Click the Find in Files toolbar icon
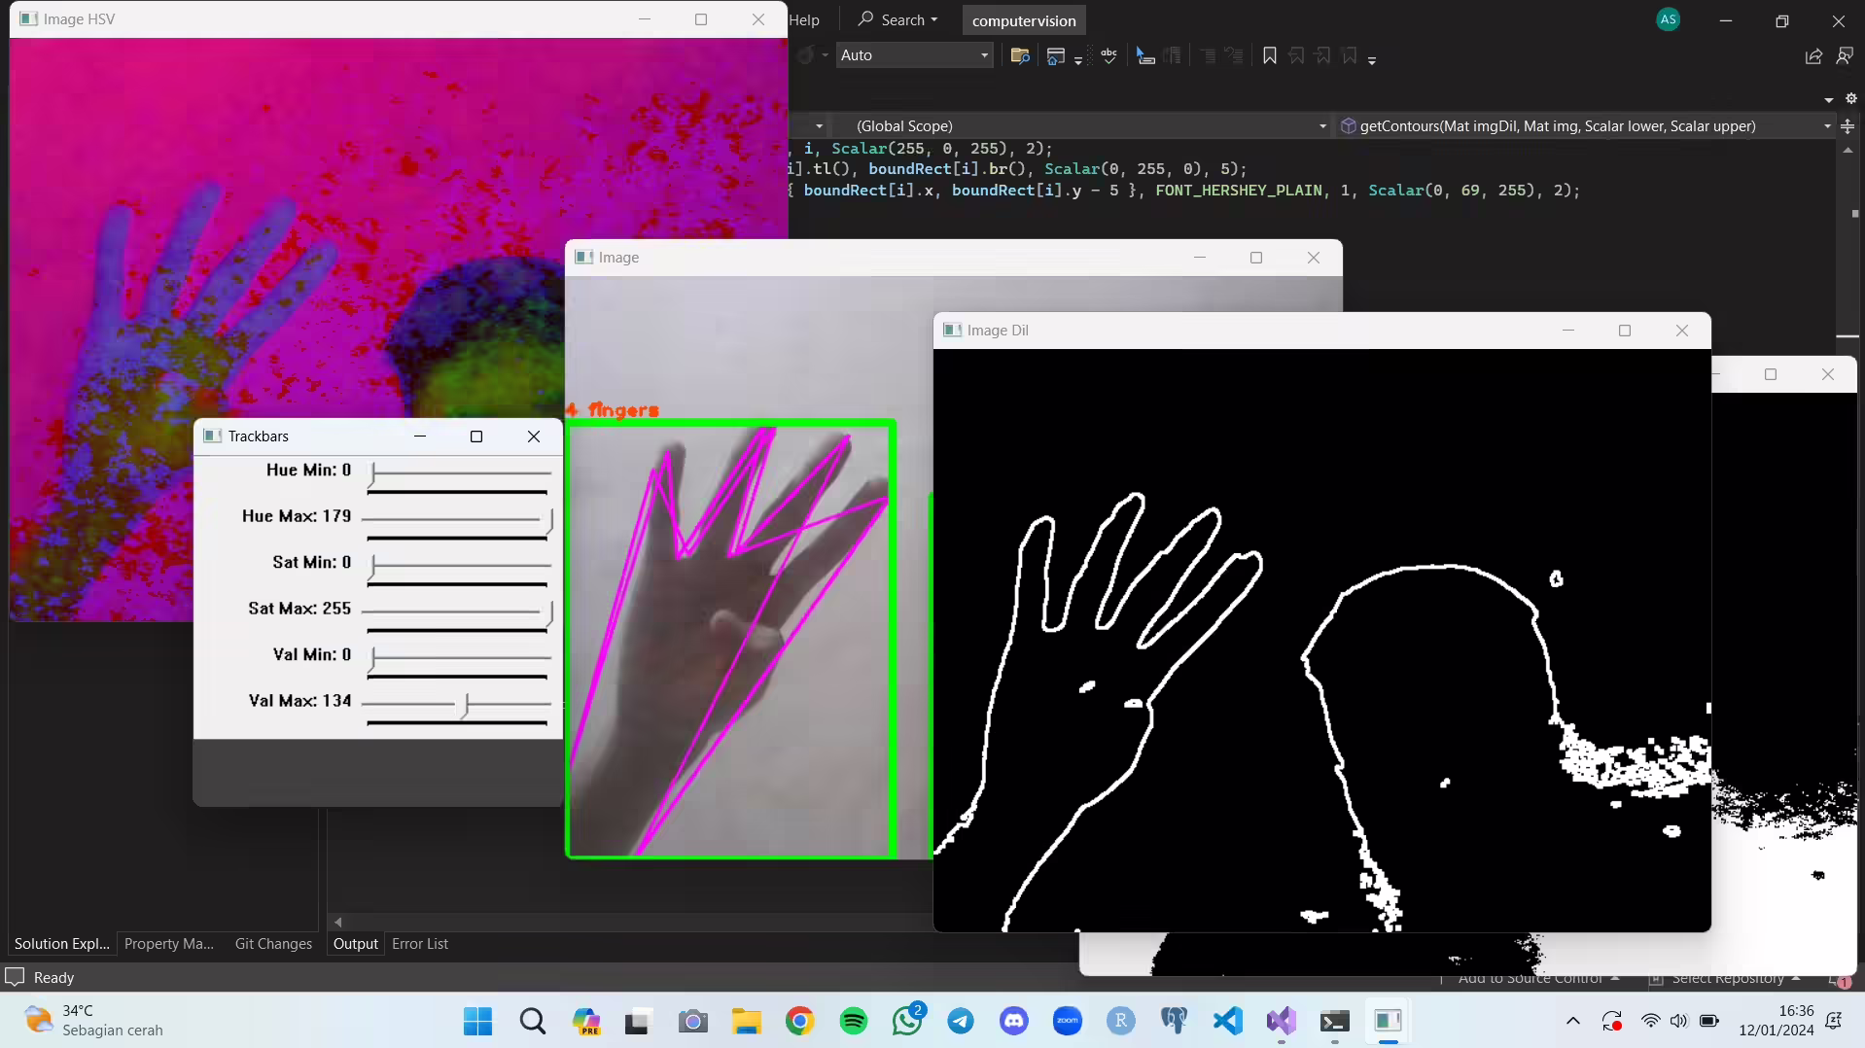 (1019, 55)
